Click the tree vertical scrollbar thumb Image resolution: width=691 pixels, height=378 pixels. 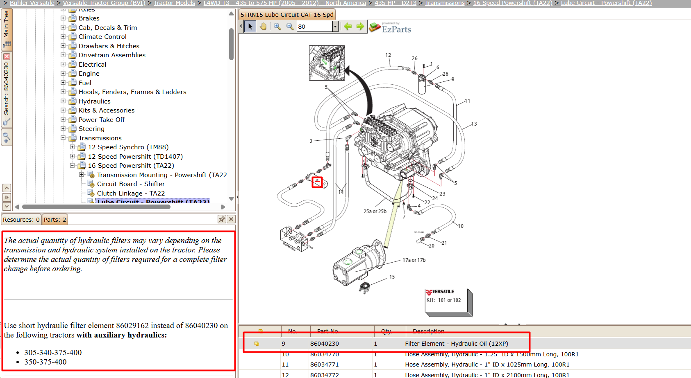point(231,44)
